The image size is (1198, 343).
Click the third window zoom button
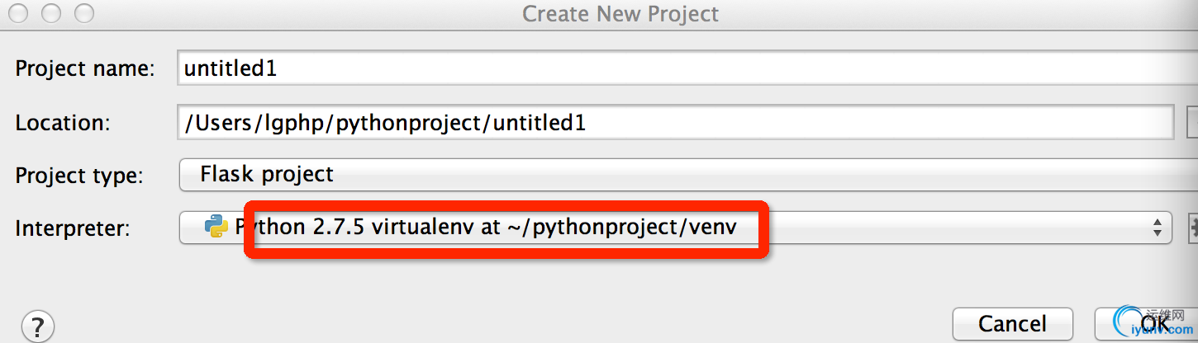point(84,13)
